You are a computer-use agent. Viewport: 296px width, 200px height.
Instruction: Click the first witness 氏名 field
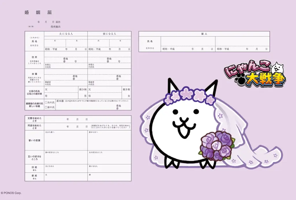pyautogui.click(x=188, y=41)
